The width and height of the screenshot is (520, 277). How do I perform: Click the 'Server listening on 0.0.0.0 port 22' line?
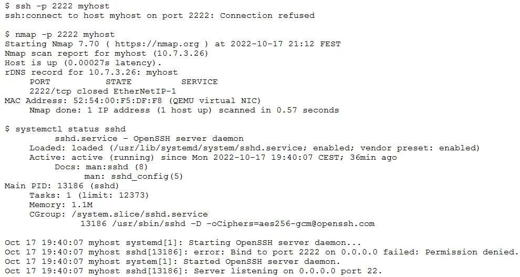click(193, 271)
